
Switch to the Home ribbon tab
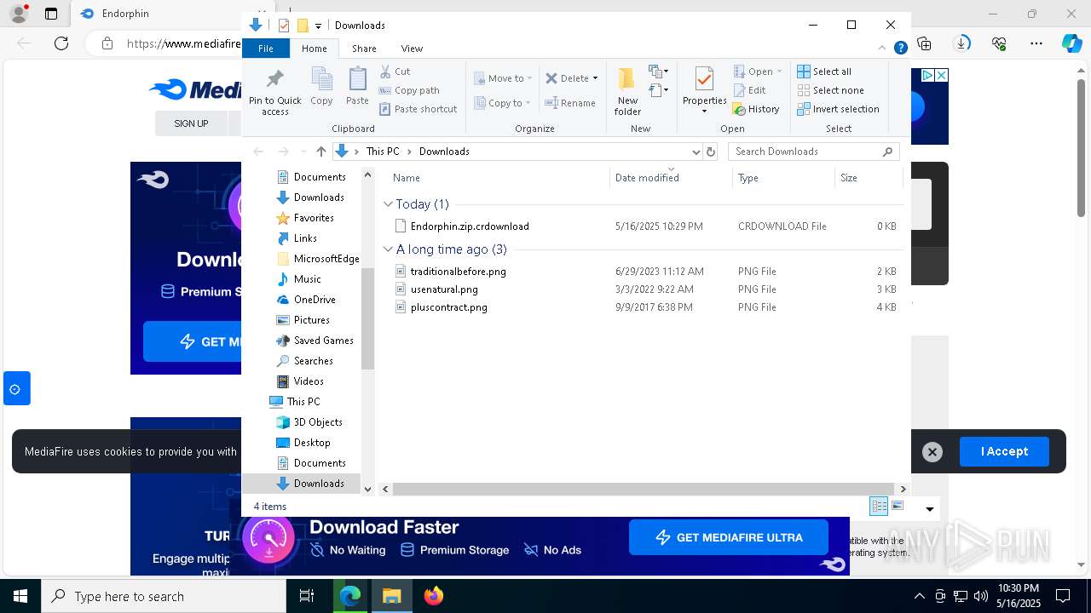tap(315, 49)
